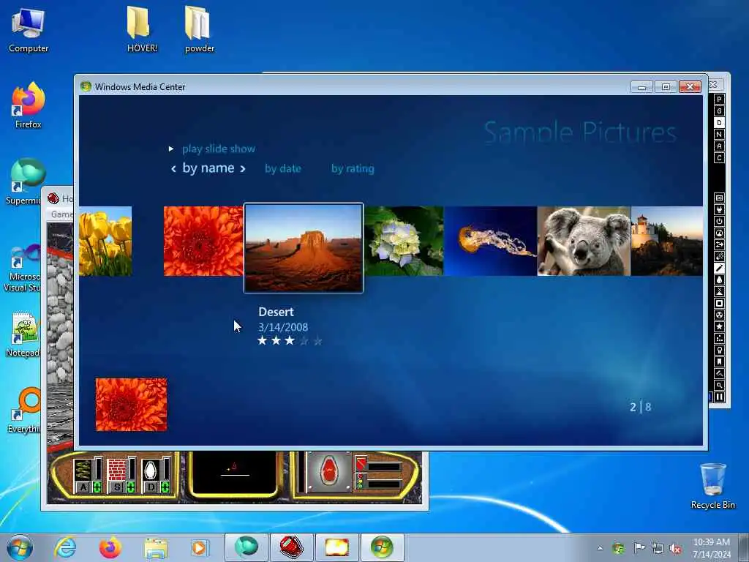The image size is (749, 562).
Task: Click the red flag icon in the Hover panel
Action: (361, 463)
